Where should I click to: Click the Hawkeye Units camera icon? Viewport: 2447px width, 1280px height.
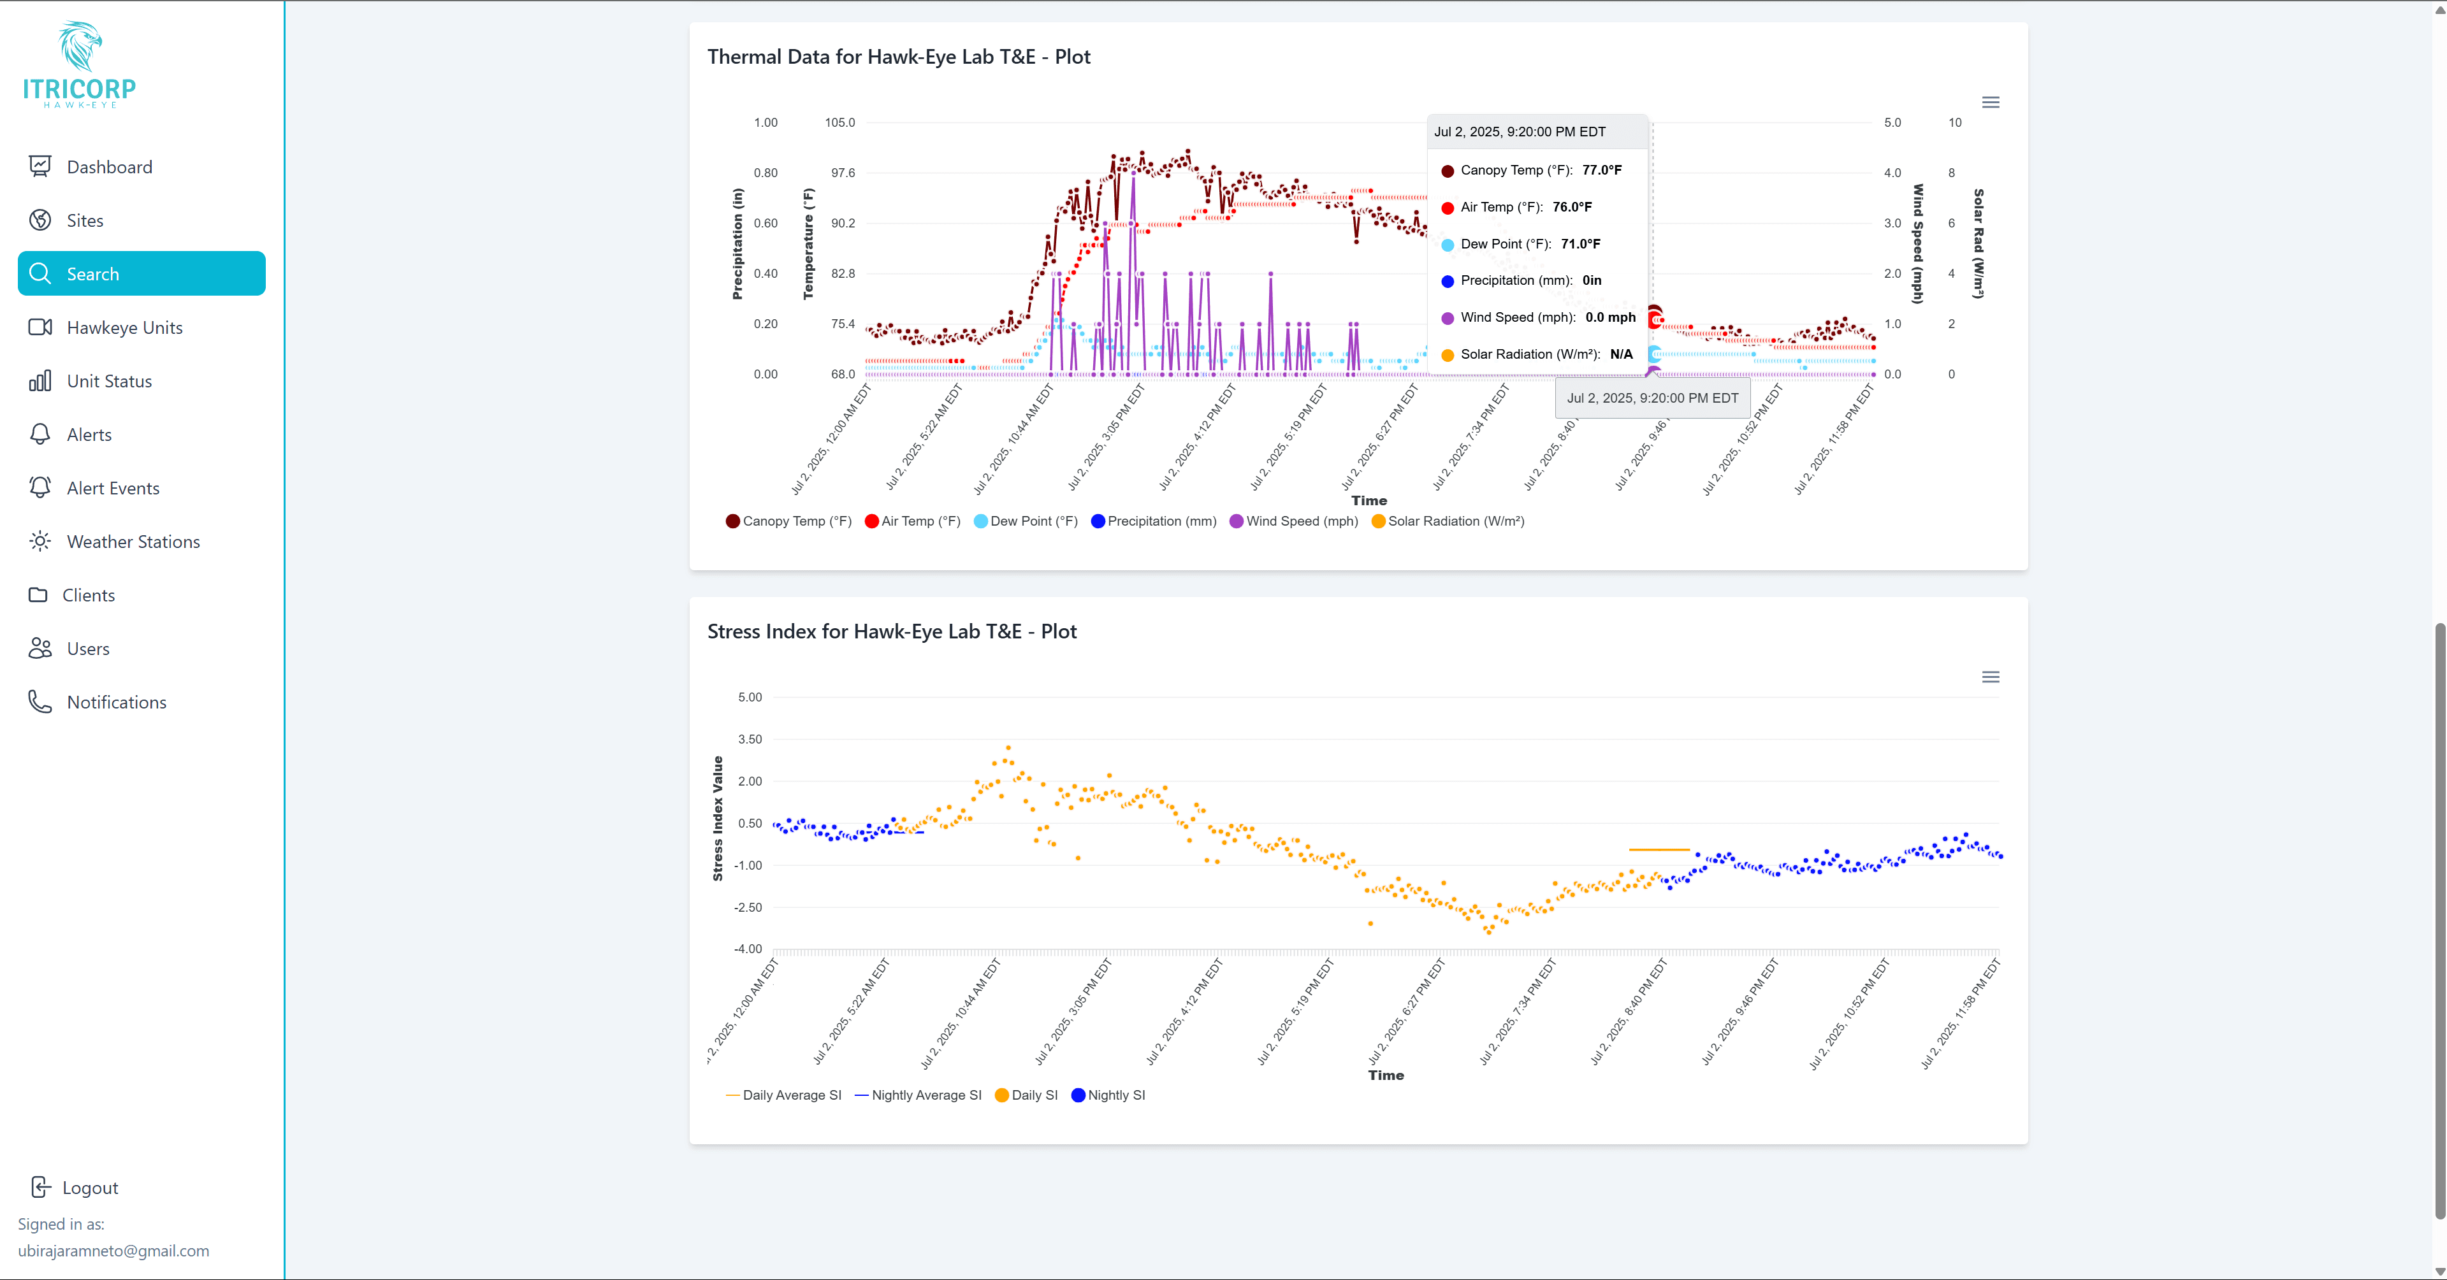pyautogui.click(x=40, y=327)
